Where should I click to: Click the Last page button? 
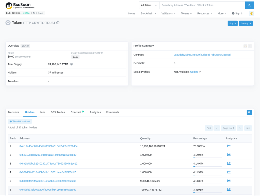point(248,128)
